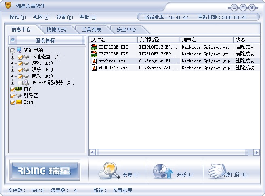Click the 游戏 (D:) drive icon
Screen dimensions: 265x196
(x=26, y=63)
